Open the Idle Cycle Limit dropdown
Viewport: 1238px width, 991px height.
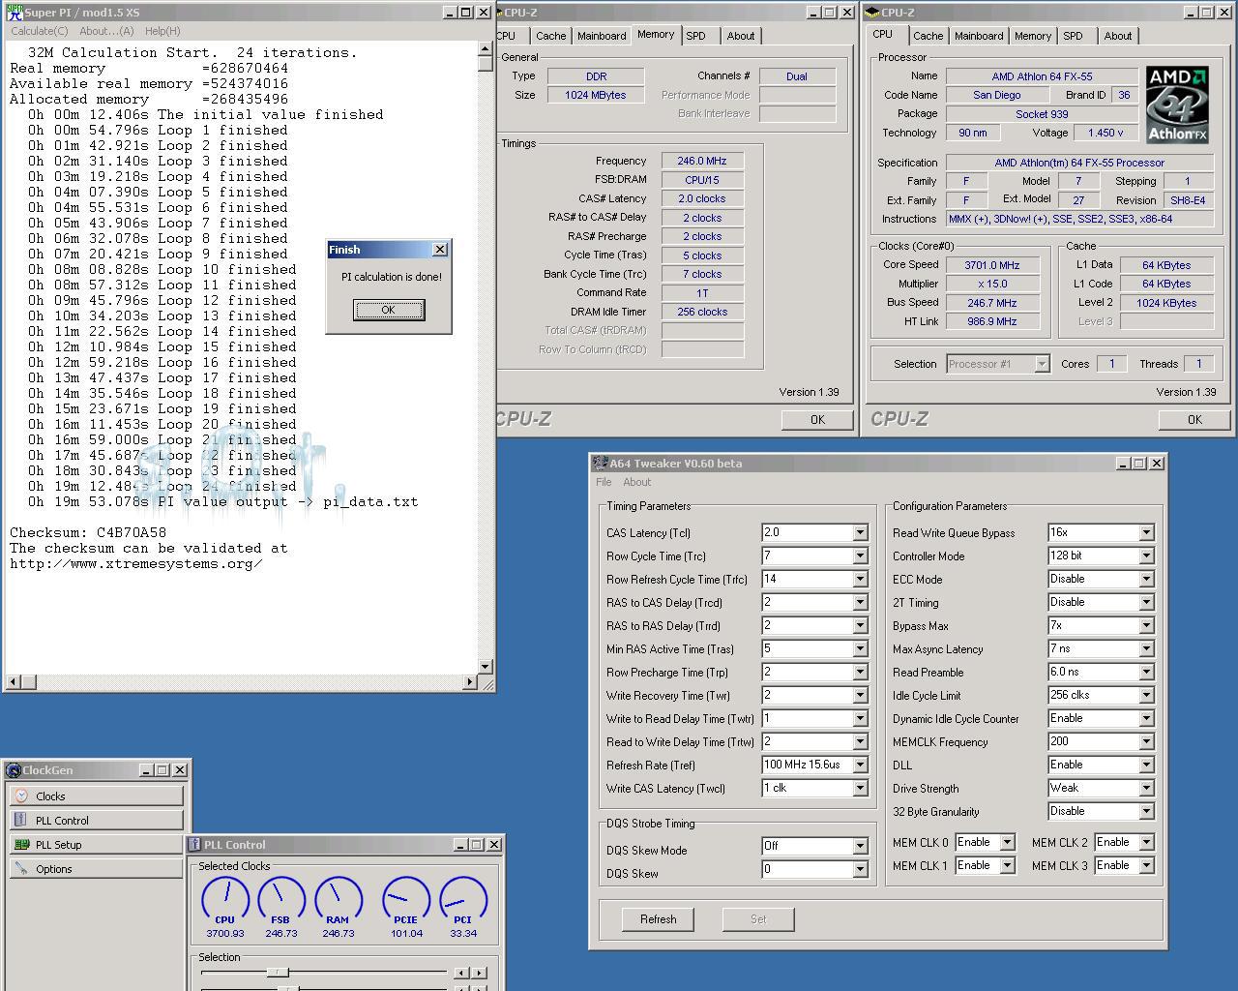point(1146,695)
